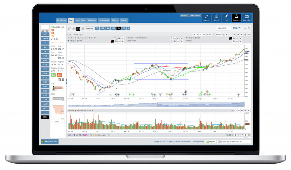Click the eraser annotation tool
The width and height of the screenshot is (291, 170).
tap(200, 34)
